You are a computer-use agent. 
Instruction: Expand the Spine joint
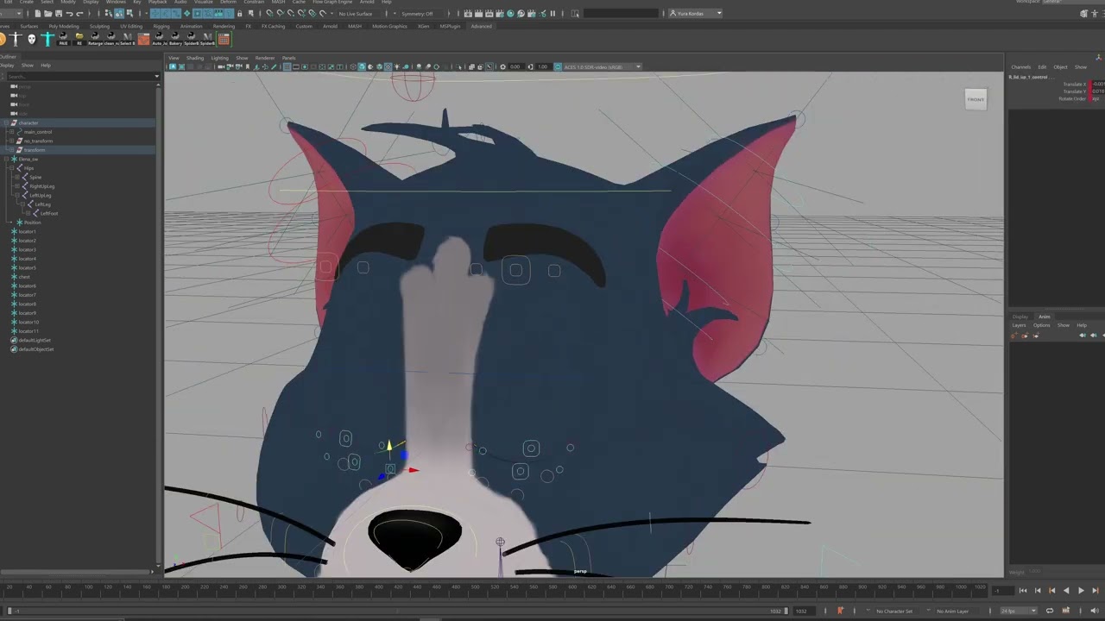(17, 177)
